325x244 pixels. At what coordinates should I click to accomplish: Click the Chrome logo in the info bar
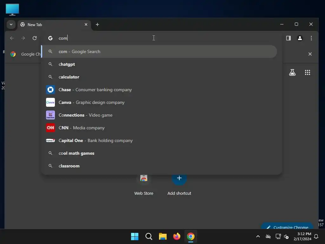tap(13, 54)
